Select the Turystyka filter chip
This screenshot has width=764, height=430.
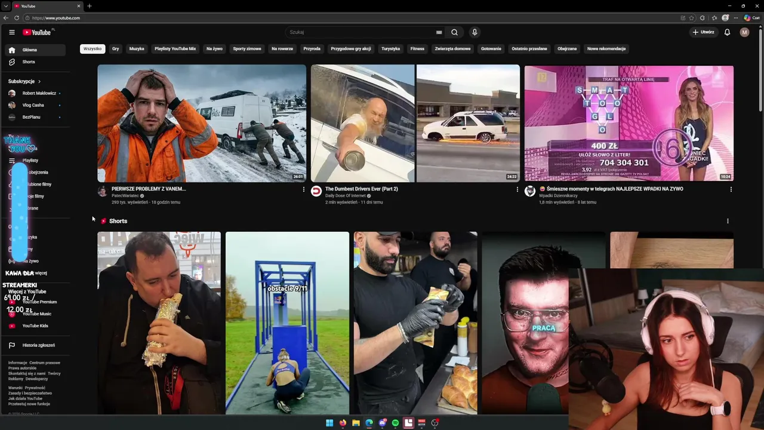tap(391, 49)
